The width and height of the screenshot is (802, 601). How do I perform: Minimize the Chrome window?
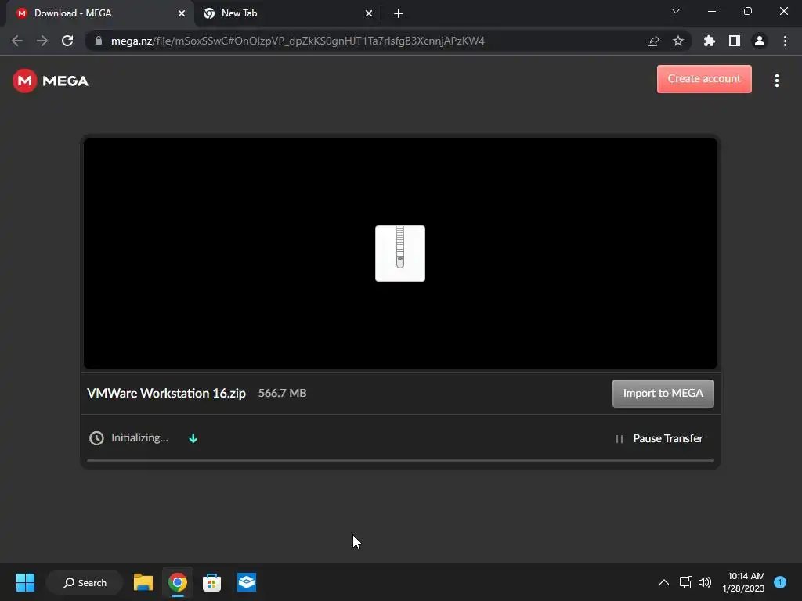711,11
